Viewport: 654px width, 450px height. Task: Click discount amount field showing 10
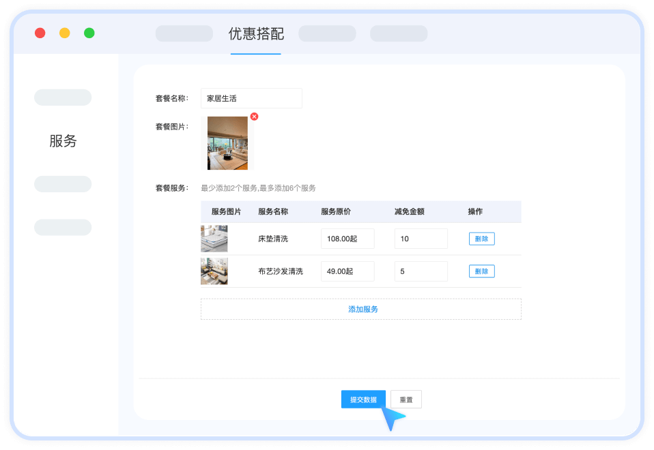click(x=421, y=239)
